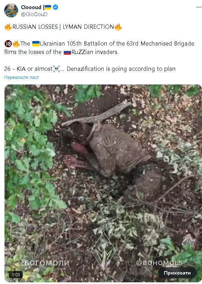Hide the media with the 'Приховати' button
Viewport: 202px width, 284px height.
(177, 273)
